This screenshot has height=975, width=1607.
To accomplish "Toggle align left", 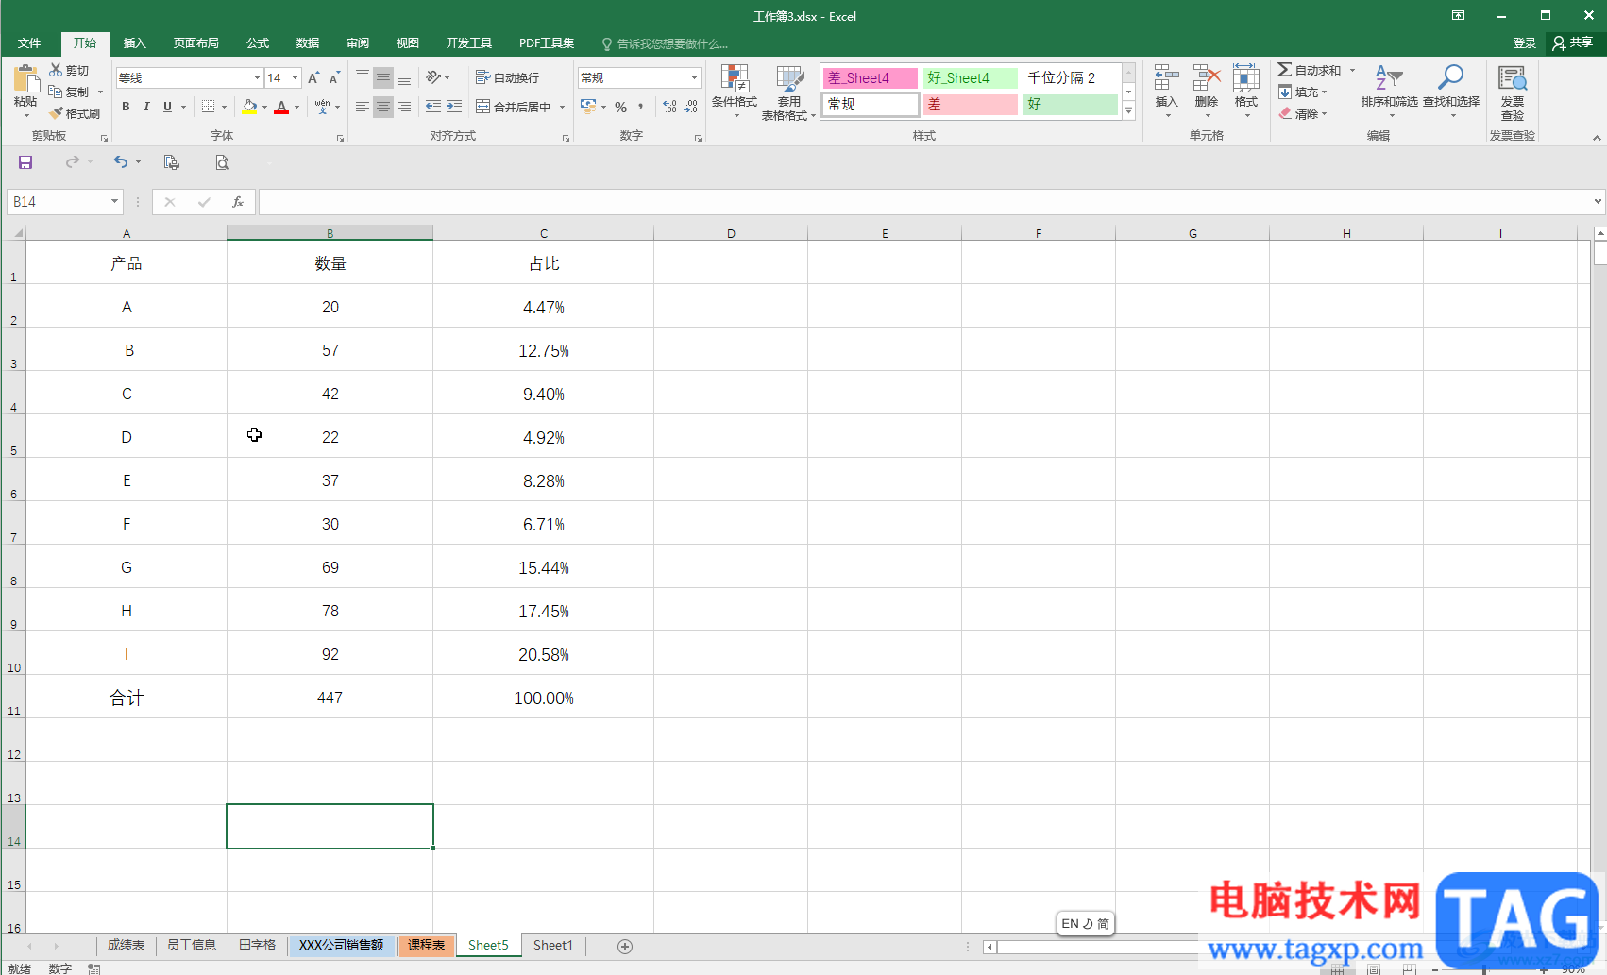I will 363,107.
